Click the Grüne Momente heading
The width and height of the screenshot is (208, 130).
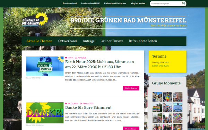click(x=166, y=83)
